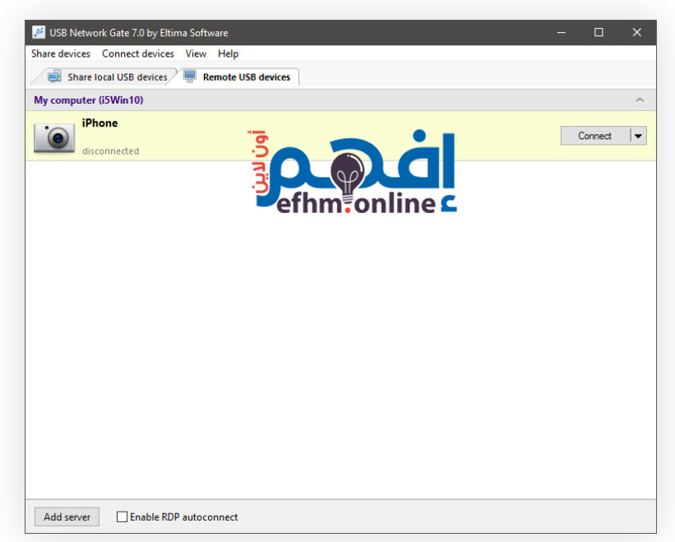The image size is (675, 542).
Task: Click the My computer (i5Win10) group header
Action: pyautogui.click(x=89, y=100)
